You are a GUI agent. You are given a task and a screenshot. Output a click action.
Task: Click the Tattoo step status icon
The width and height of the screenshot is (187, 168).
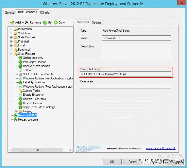21,70
